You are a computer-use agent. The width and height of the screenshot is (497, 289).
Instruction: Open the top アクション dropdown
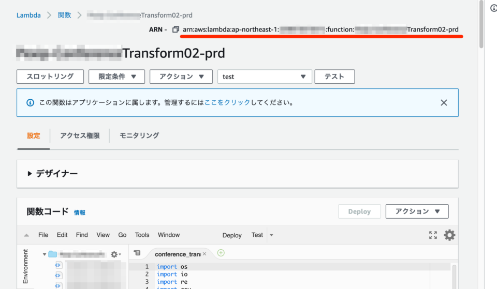point(181,77)
